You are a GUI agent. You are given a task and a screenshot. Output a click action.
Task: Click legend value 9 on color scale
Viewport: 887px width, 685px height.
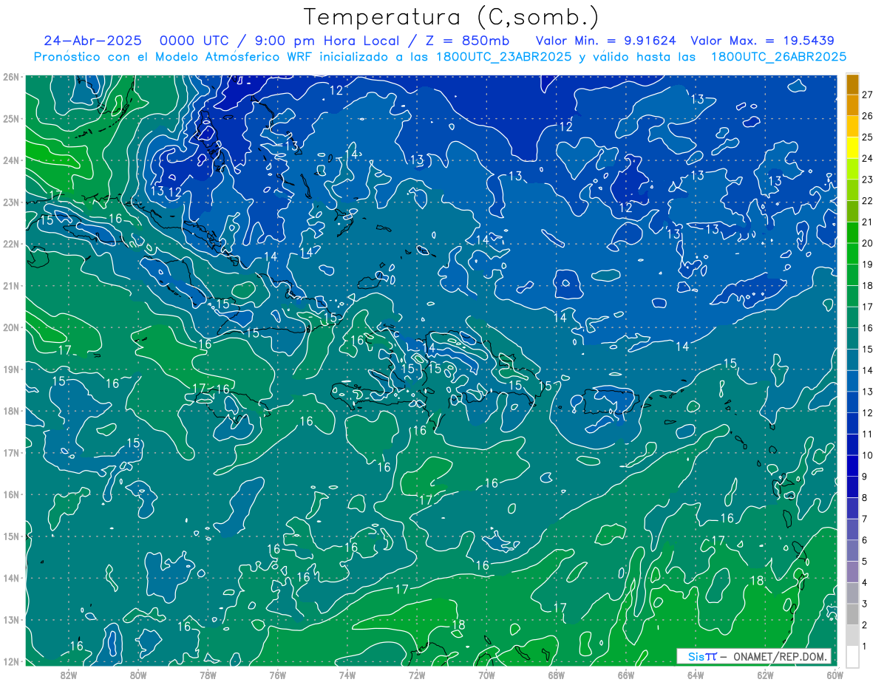coord(865,477)
